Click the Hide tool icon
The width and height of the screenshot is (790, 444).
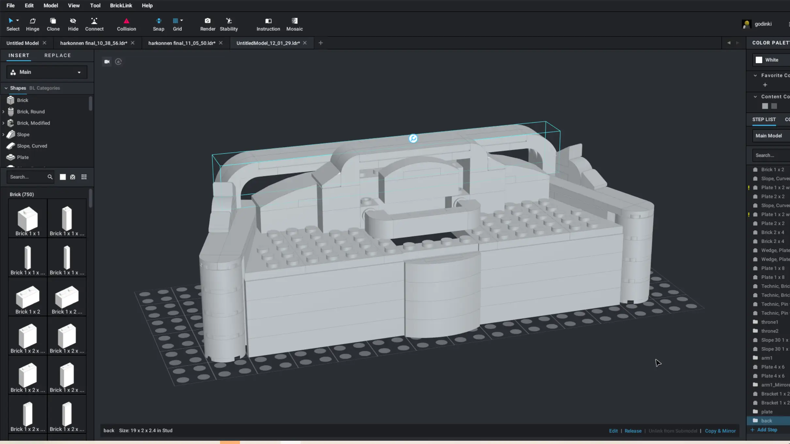pyautogui.click(x=73, y=21)
